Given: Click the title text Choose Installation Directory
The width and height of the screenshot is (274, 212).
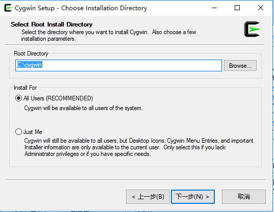Looking at the screenshot, I should (104, 8).
